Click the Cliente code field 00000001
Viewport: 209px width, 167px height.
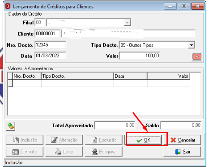(x=47, y=33)
